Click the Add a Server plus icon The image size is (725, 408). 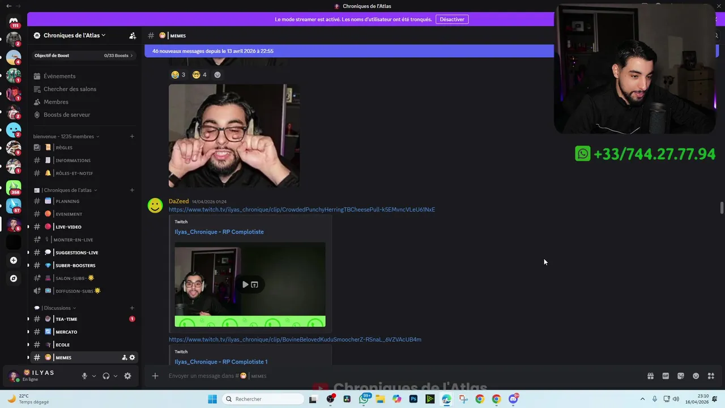[14, 260]
